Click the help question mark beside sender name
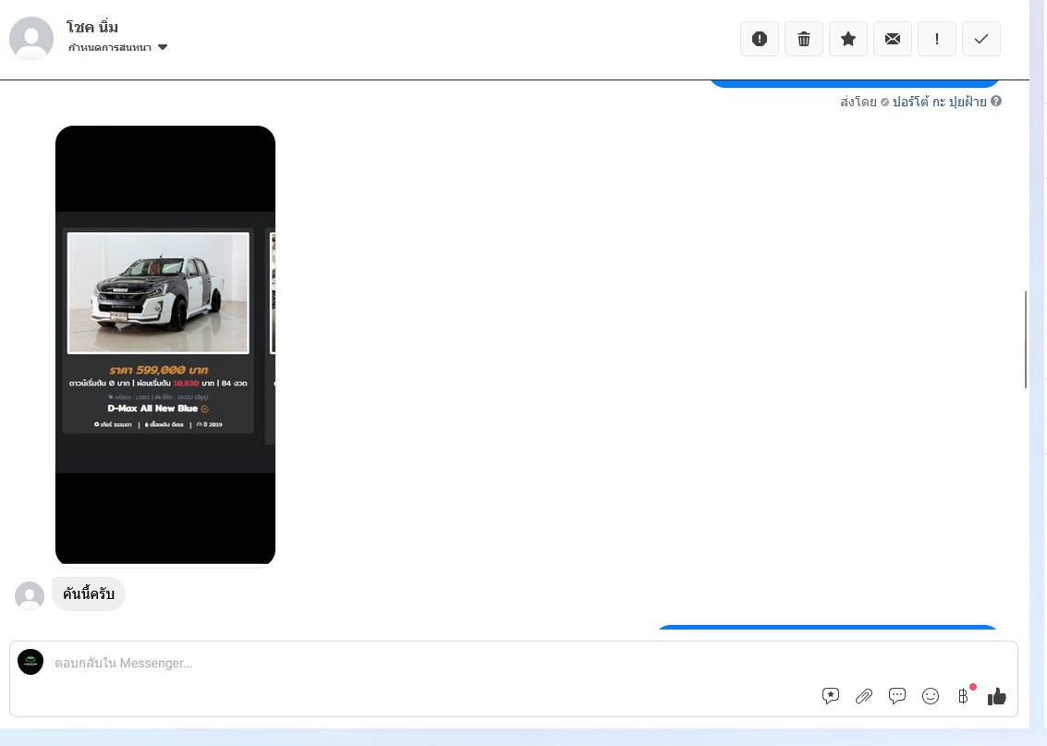The image size is (1047, 746). (x=995, y=101)
